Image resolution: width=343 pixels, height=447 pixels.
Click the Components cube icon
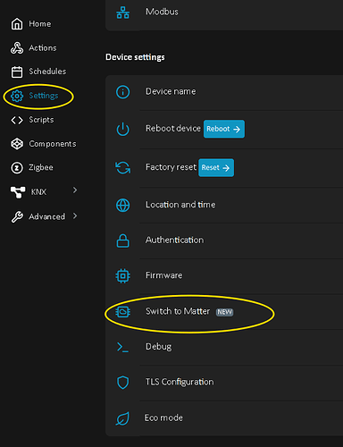click(17, 144)
